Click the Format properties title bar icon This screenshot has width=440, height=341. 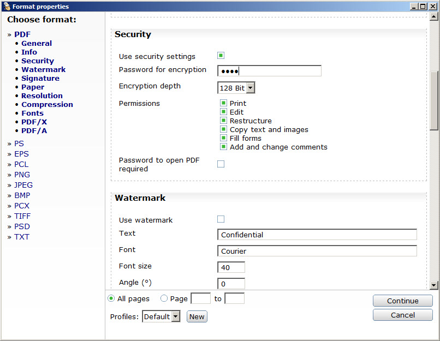pyautogui.click(x=6, y=6)
